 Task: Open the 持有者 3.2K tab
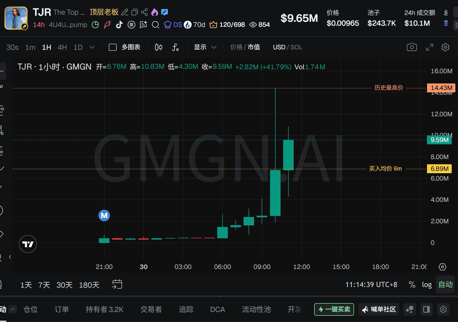(105, 309)
